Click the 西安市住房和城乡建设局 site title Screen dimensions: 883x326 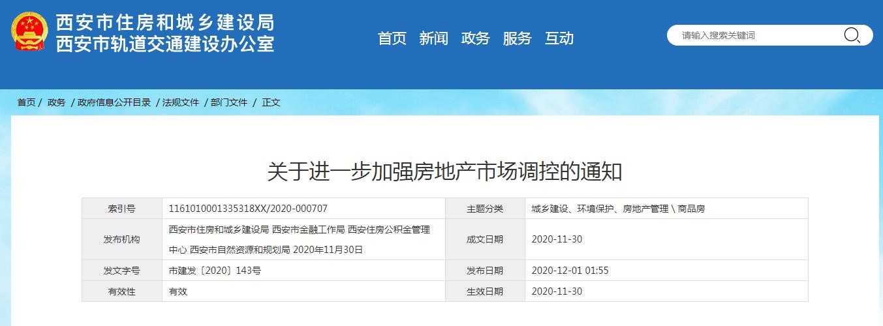pyautogui.click(x=165, y=22)
